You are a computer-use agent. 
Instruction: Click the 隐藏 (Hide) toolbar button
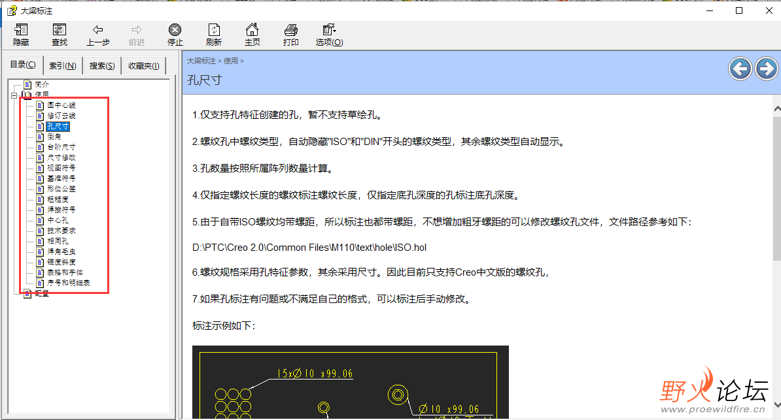click(x=21, y=35)
